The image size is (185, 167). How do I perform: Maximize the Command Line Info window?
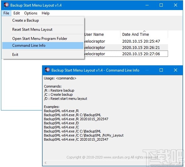[x=161, y=70]
